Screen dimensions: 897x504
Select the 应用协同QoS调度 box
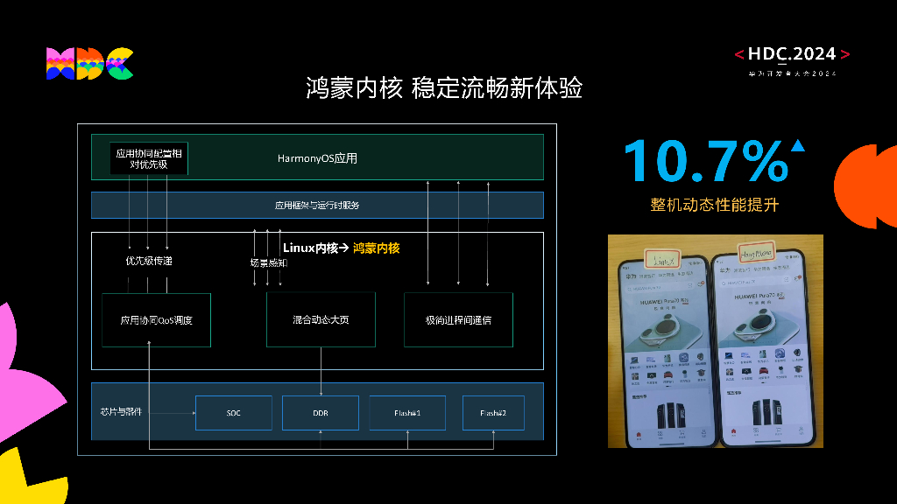[156, 320]
